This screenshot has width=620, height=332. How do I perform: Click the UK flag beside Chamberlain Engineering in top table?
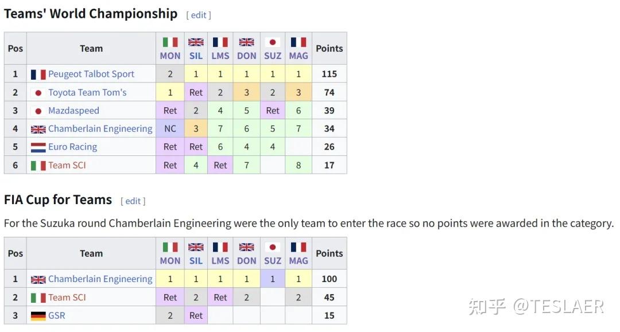[x=38, y=129]
